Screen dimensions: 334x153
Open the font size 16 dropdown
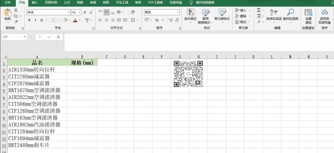[x=80, y=12]
